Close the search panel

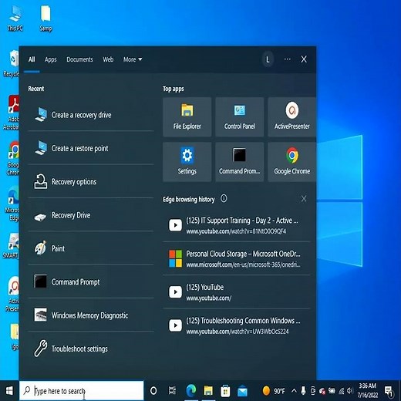(x=304, y=59)
